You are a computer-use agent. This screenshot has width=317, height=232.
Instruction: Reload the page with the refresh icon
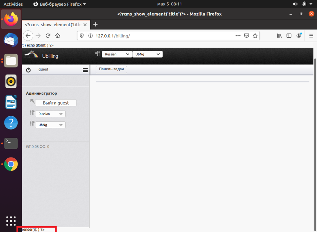(x=48, y=36)
